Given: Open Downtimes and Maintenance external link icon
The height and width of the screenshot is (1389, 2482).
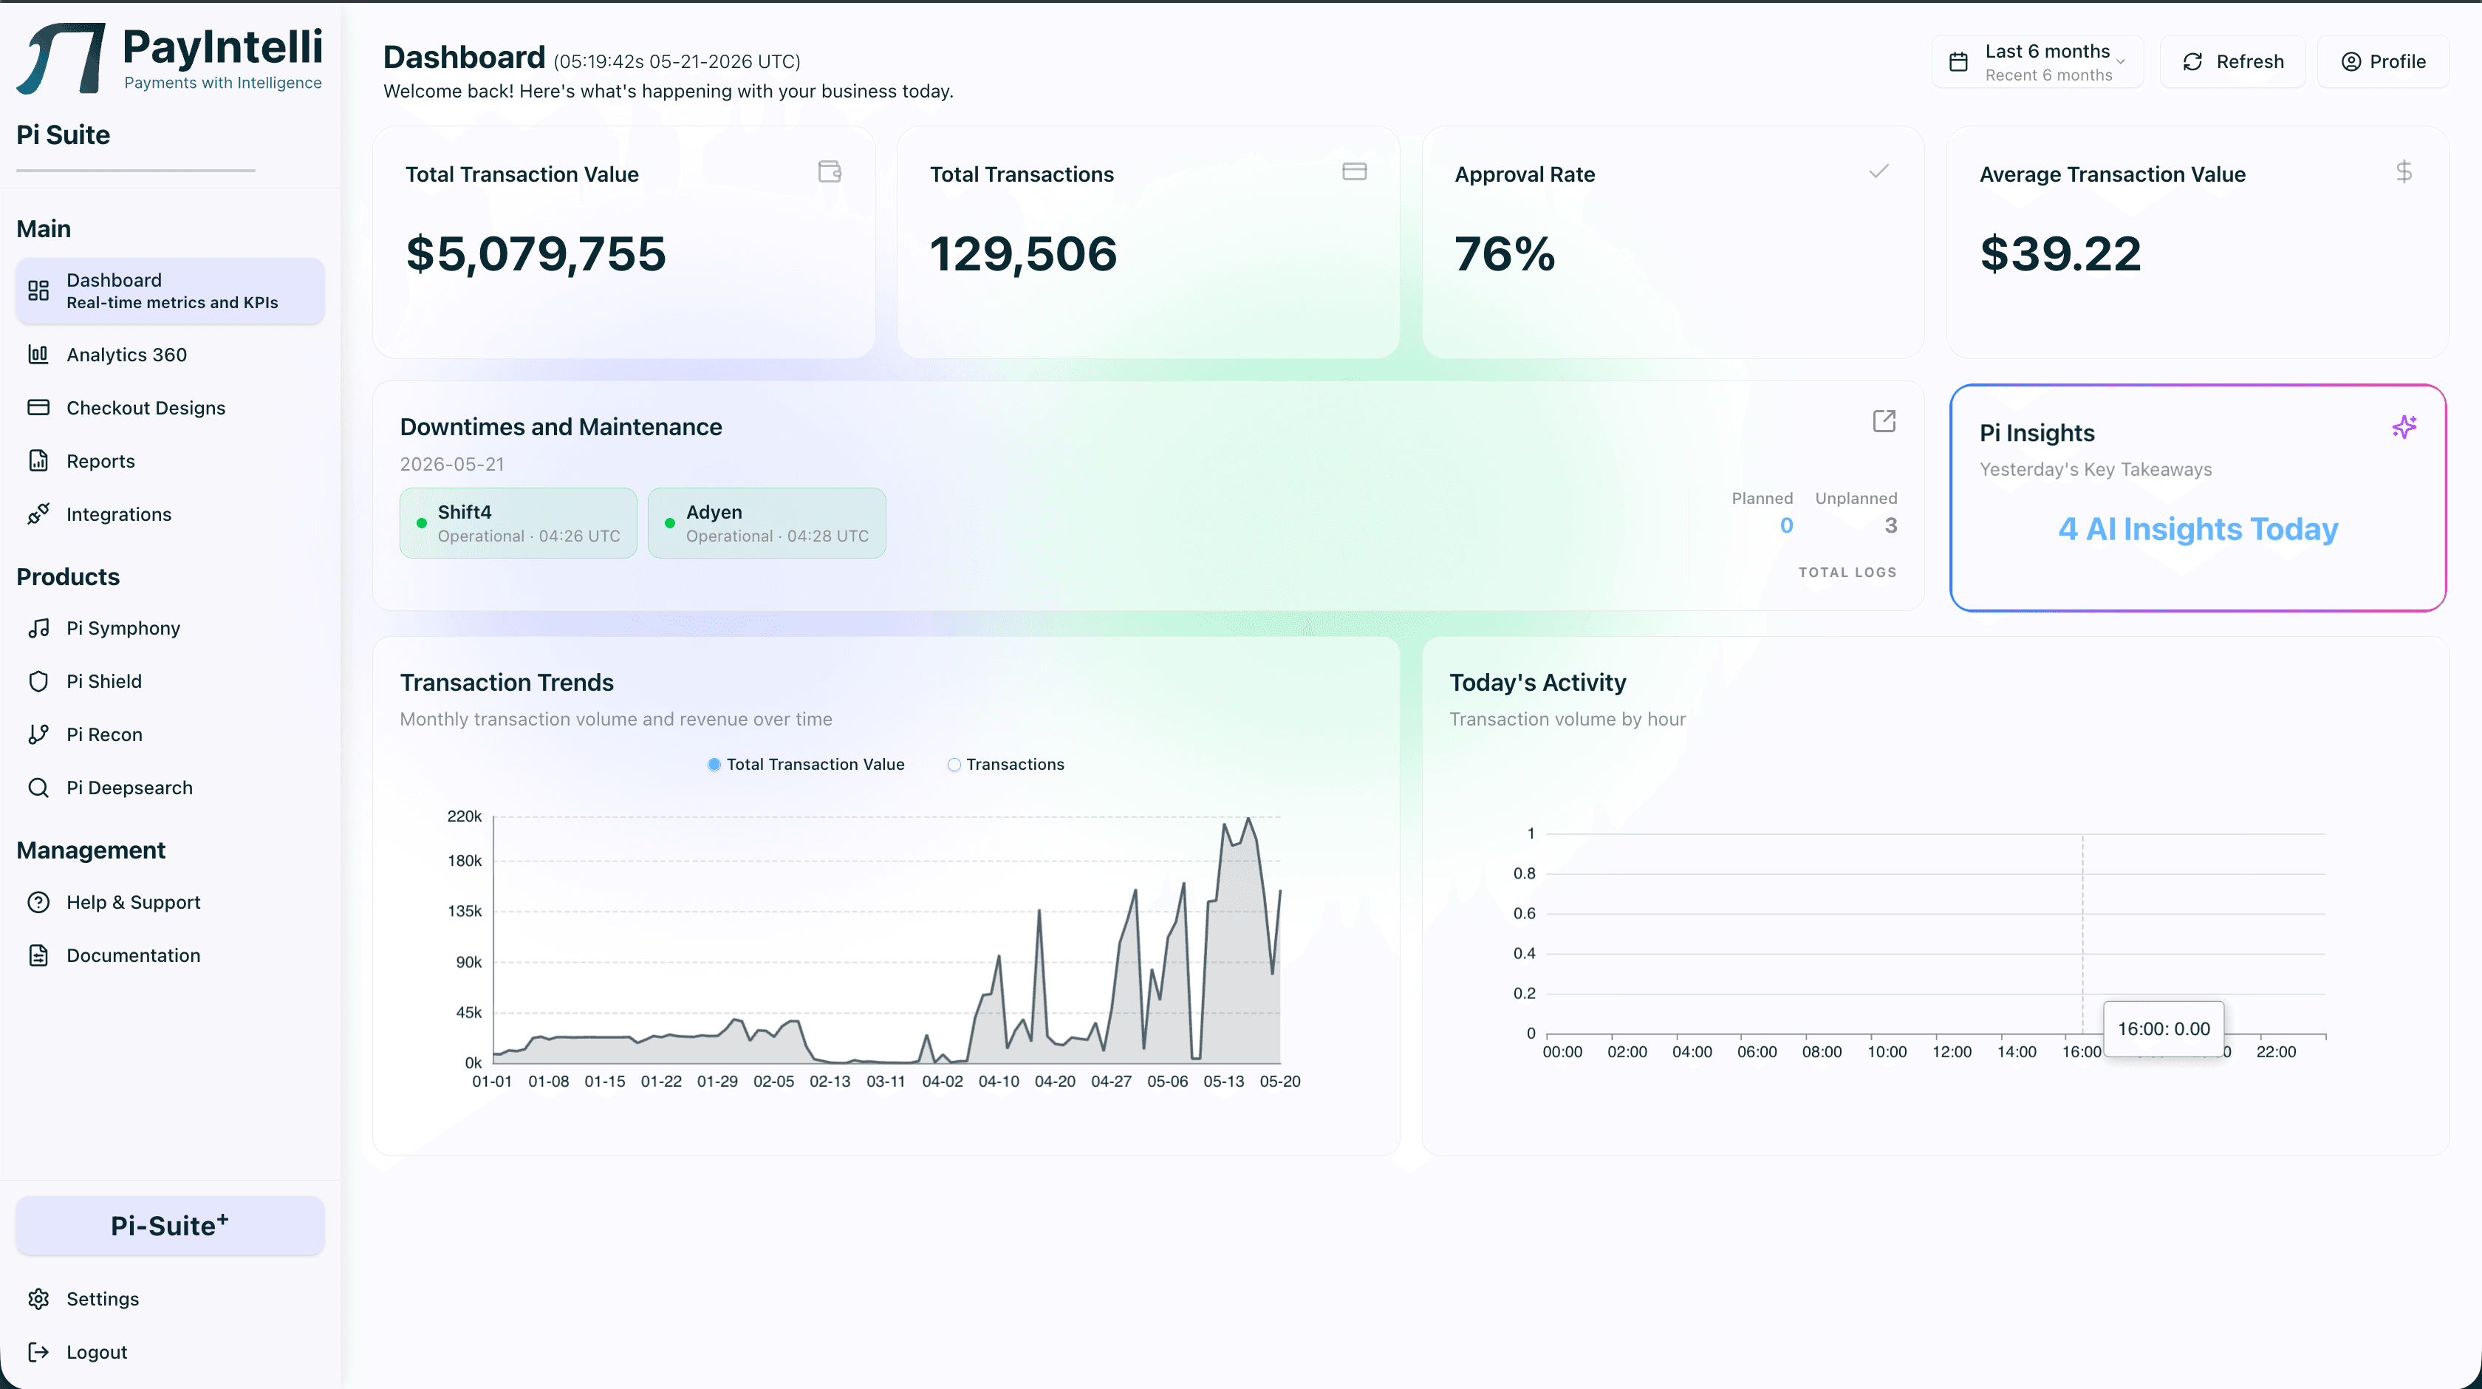Looking at the screenshot, I should (1884, 421).
